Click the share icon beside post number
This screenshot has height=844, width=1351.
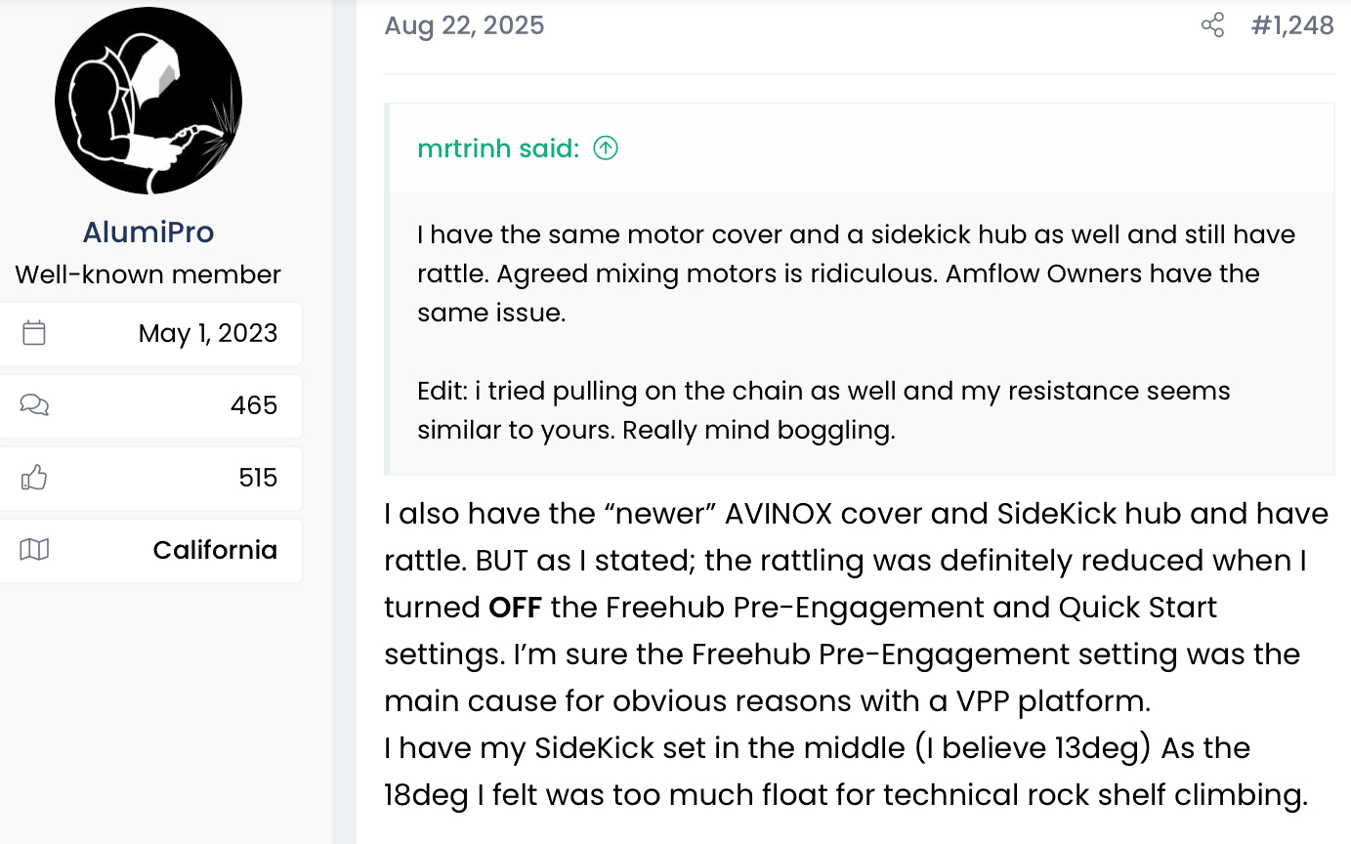coord(1212,25)
